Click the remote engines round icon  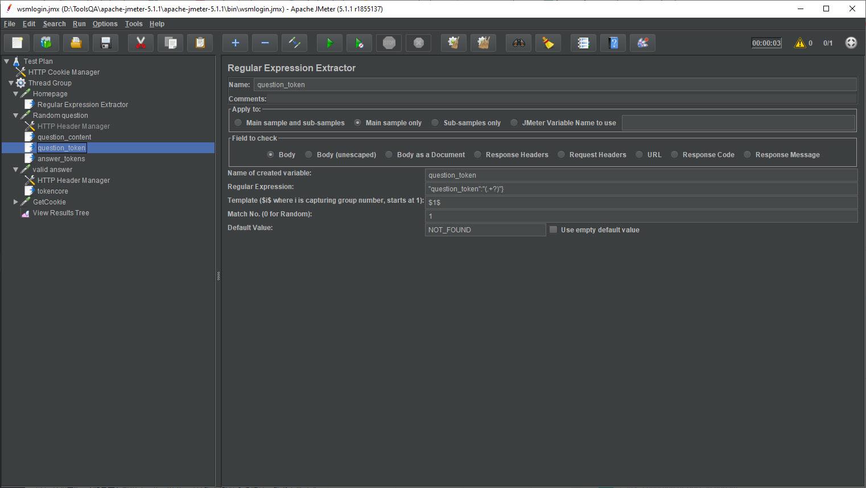point(851,43)
